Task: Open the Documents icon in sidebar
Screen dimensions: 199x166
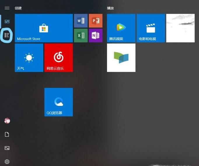Action: [x=7, y=134]
